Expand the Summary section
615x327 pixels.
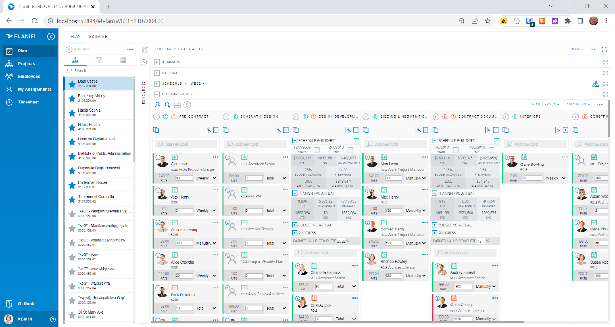(x=157, y=62)
